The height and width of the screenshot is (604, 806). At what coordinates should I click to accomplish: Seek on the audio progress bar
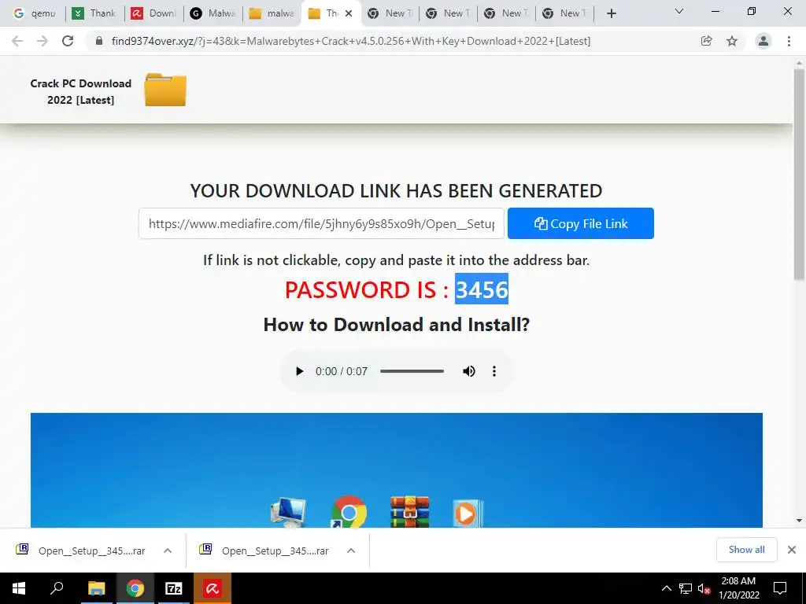tap(412, 371)
